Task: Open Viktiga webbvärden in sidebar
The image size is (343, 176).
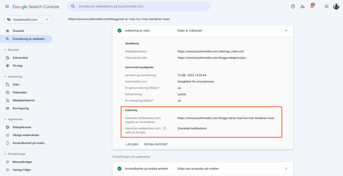Action: (x=26, y=135)
